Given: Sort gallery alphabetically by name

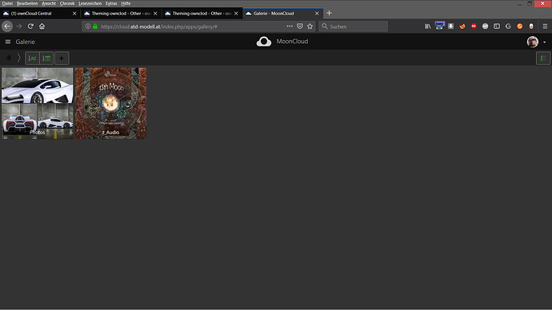Looking at the screenshot, I should (32, 58).
